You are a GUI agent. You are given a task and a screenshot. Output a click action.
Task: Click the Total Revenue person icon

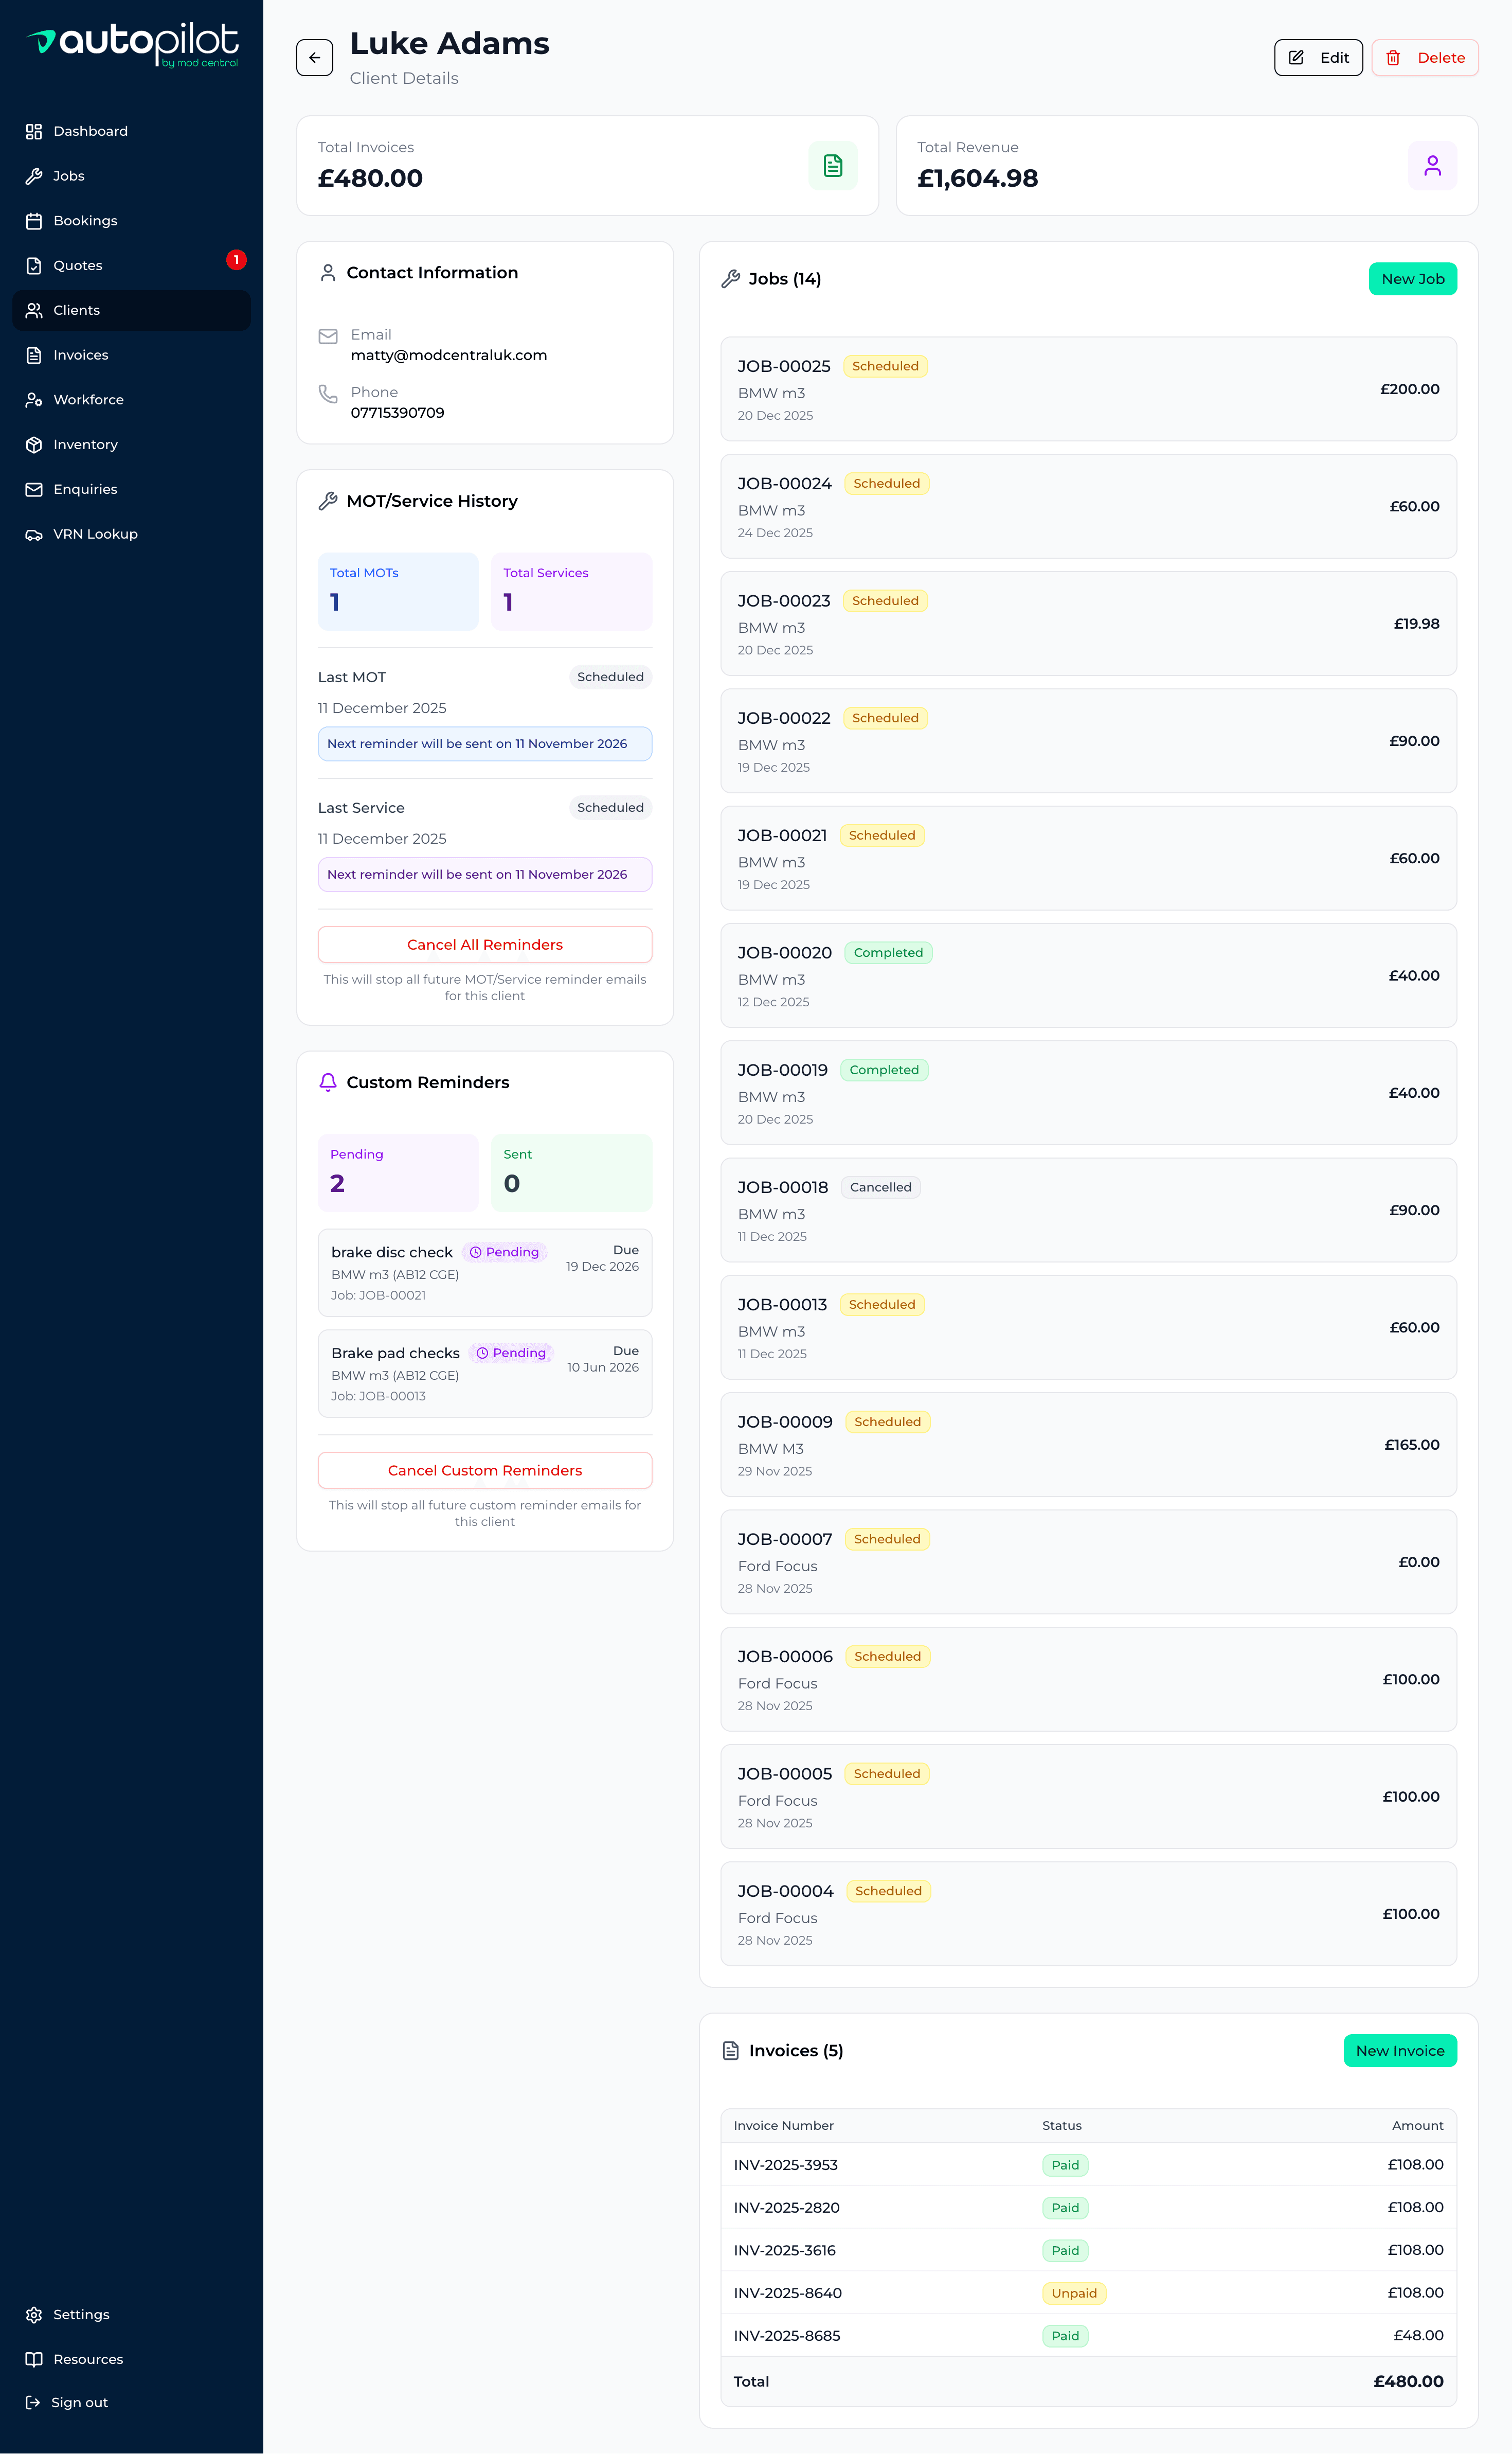(x=1432, y=164)
